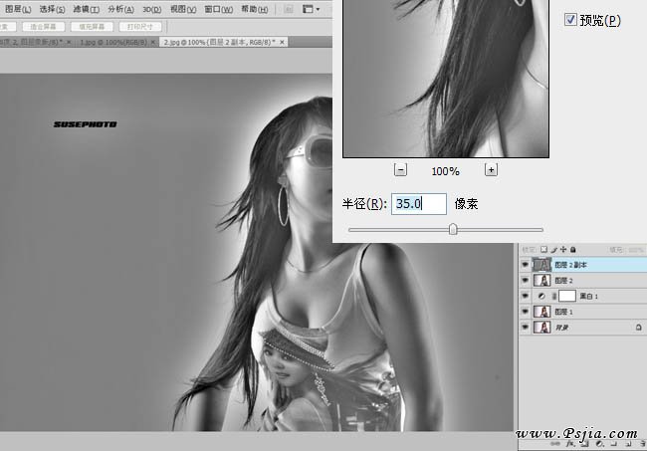Zoom out the Gaussian blur preview
Image resolution: width=647 pixels, height=451 pixels.
coord(400,170)
